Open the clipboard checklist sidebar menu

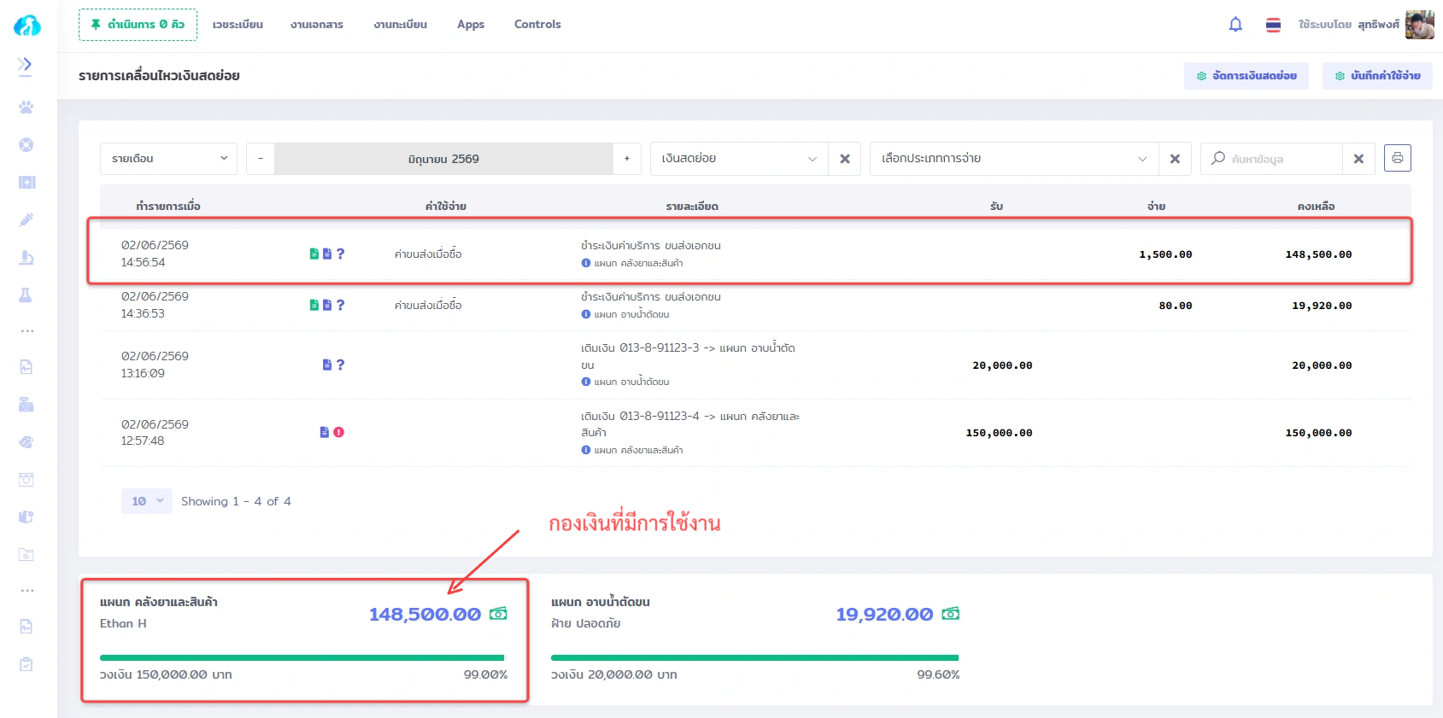click(26, 664)
